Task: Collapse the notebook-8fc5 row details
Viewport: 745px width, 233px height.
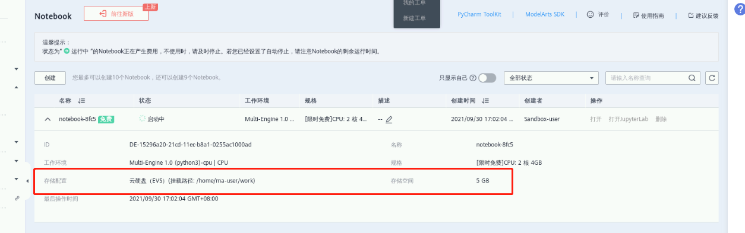Action: pos(48,119)
